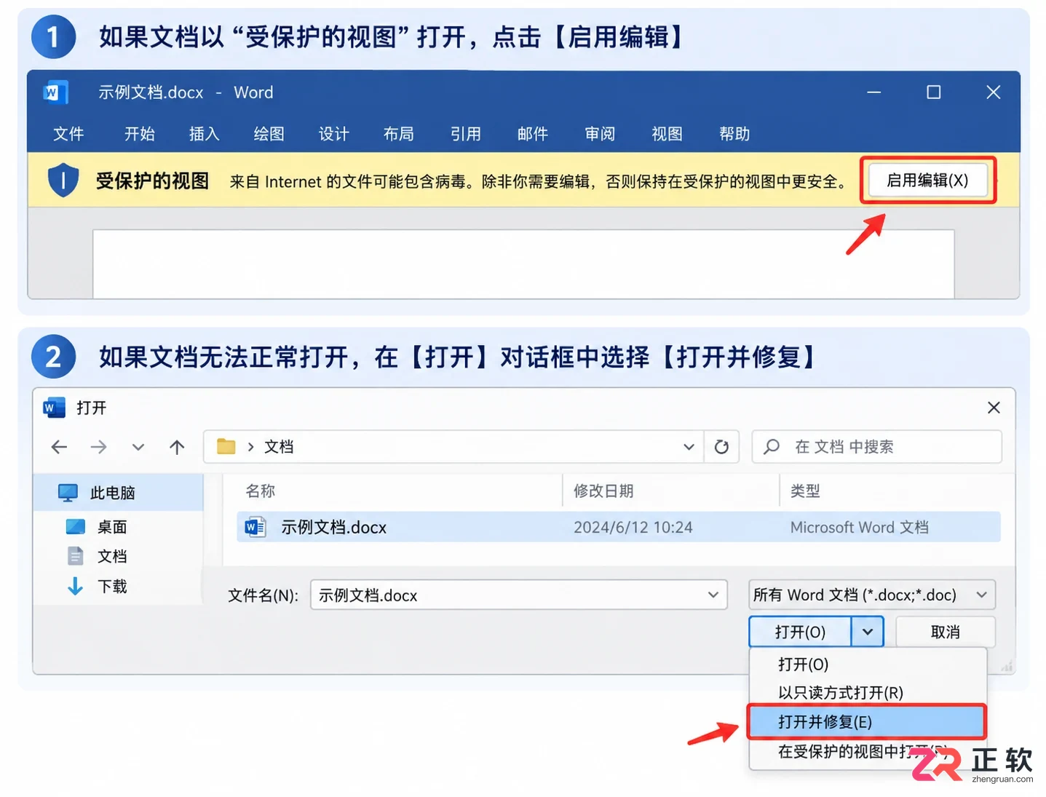1046x797 pixels.
Task: Select 打开并修复(E) from the menu
Action: (866, 722)
